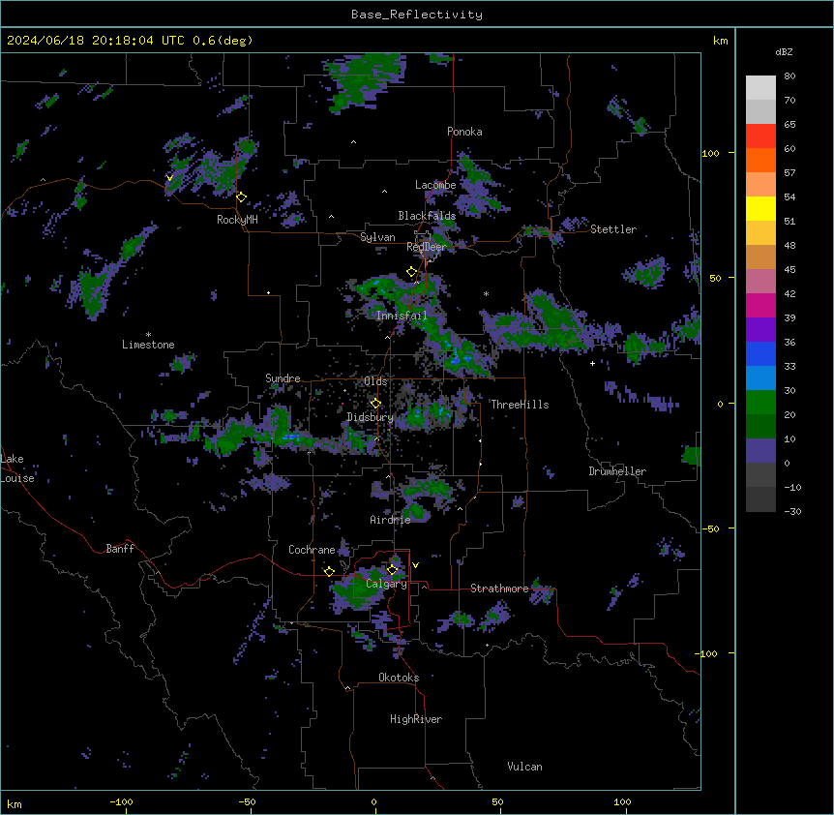Viewport: 834px width, 815px height.
Task: Click yellow diamond marker south of RedDeer
Action: coord(411,272)
